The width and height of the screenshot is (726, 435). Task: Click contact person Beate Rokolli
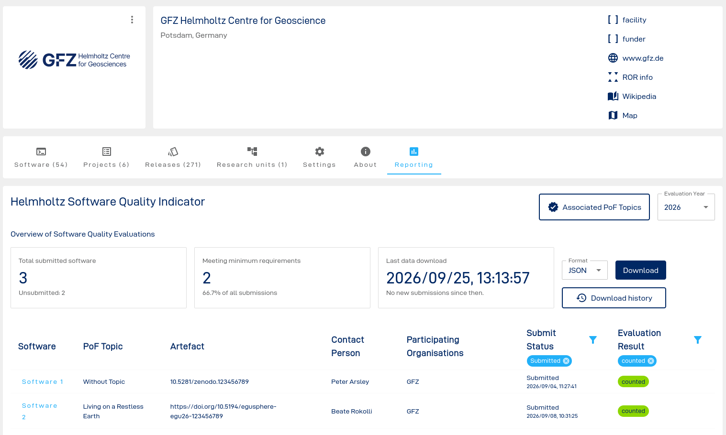[352, 412]
